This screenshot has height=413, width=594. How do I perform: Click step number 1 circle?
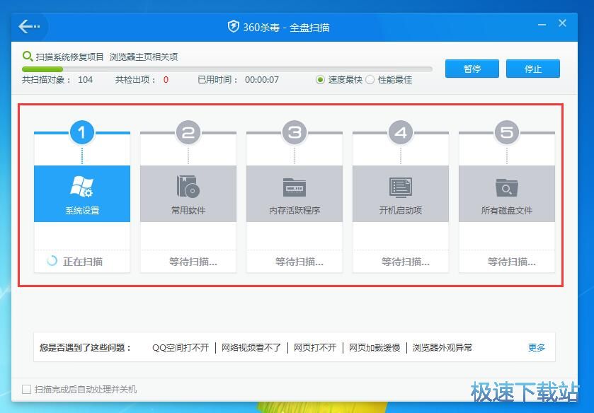point(82,132)
